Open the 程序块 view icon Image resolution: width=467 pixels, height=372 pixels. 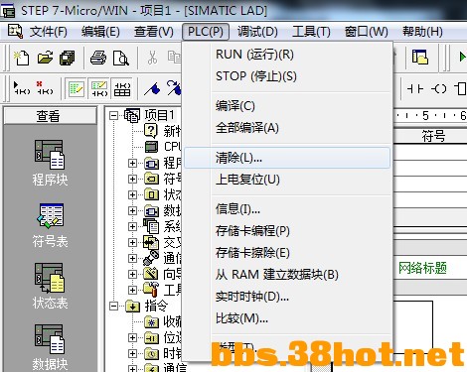pyautogui.click(x=50, y=163)
